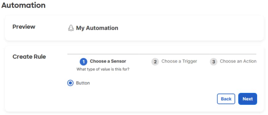
Task: Click the My Automation name in preview
Action: tap(97, 28)
